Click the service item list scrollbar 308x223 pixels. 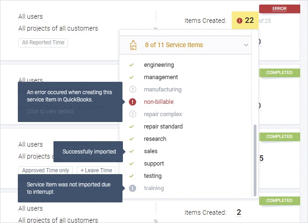pos(255,160)
